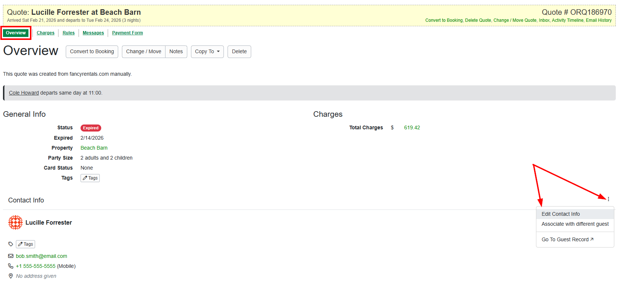Click the tag icon beside contact Tags button
Image resolution: width=618 pixels, height=283 pixels.
11,244
